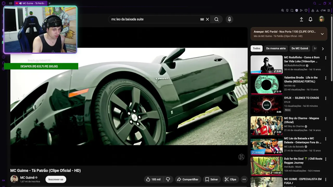The width and height of the screenshot is (333, 187).
Task: Mute the tab via speaker icon
Action: (21, 3)
